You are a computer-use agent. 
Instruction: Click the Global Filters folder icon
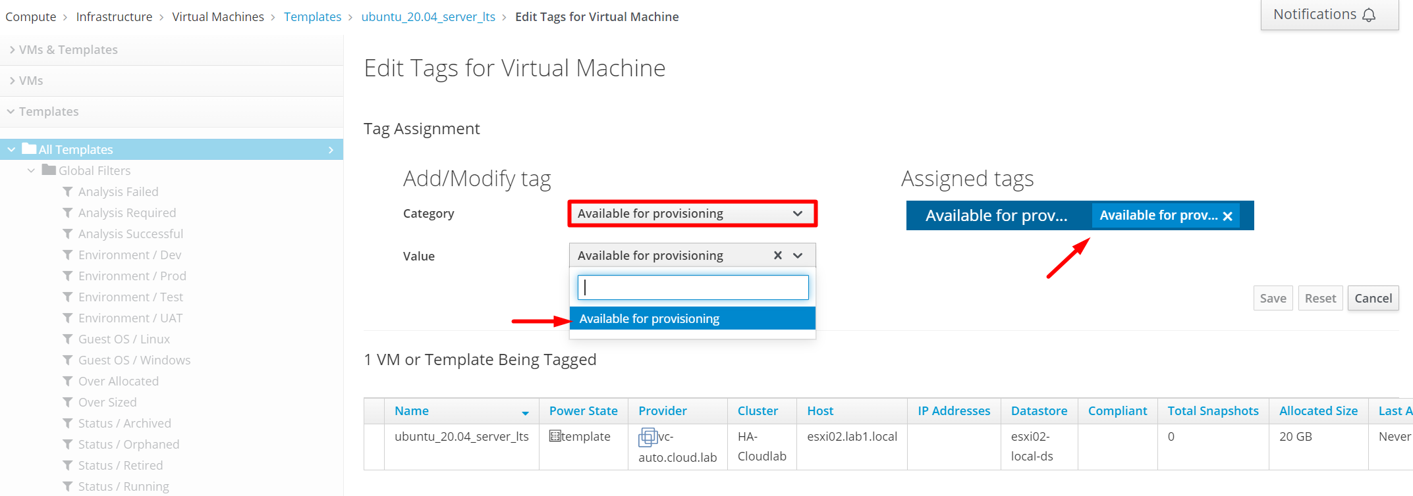tap(49, 169)
